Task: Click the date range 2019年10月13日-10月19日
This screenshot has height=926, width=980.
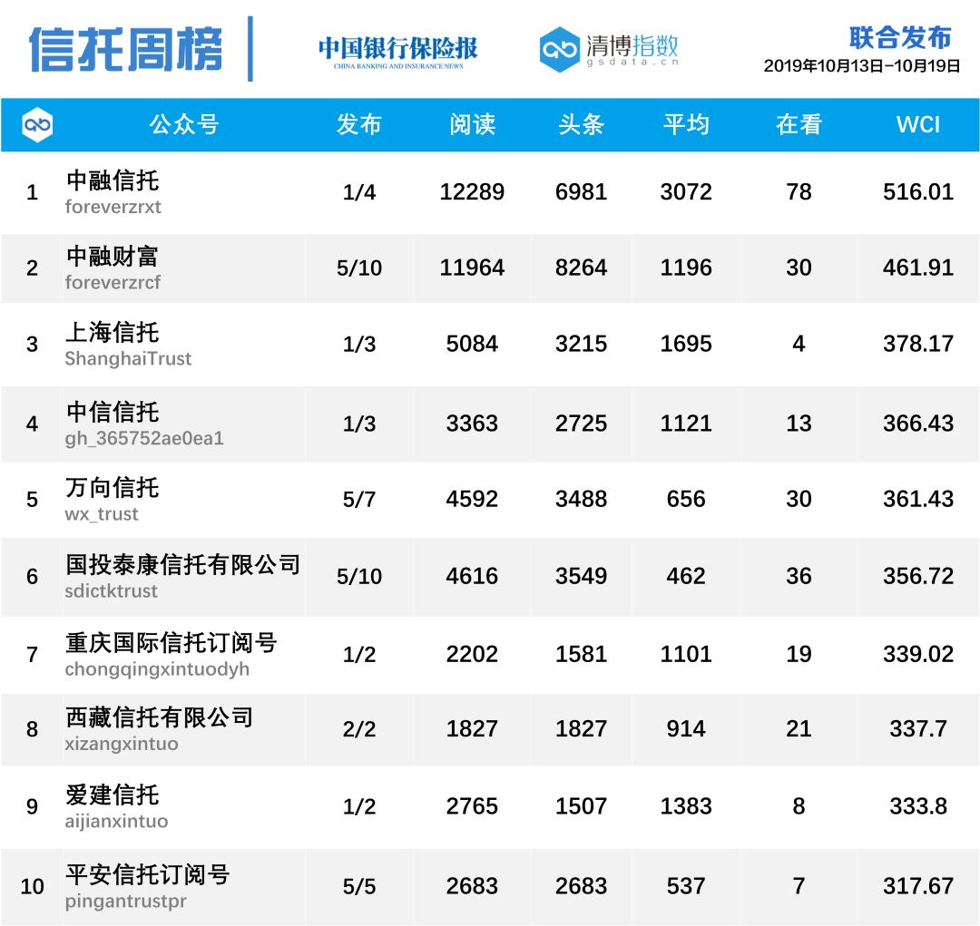Action: (862, 65)
